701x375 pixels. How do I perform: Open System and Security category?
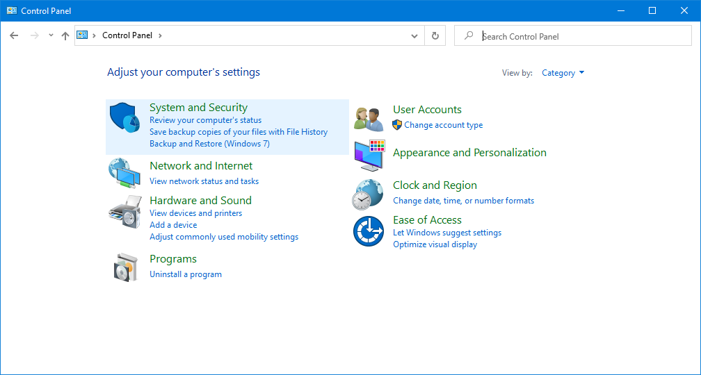[198, 108]
